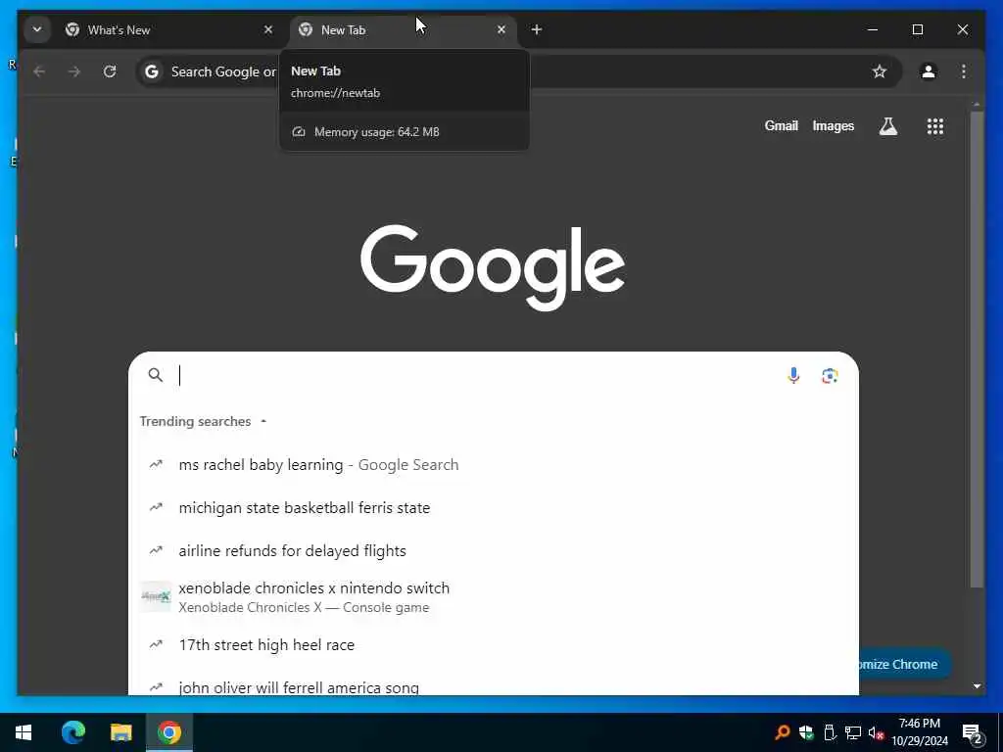This screenshot has height=752, width=1003.
Task: Open the Windows Start menu
Action: click(x=24, y=732)
